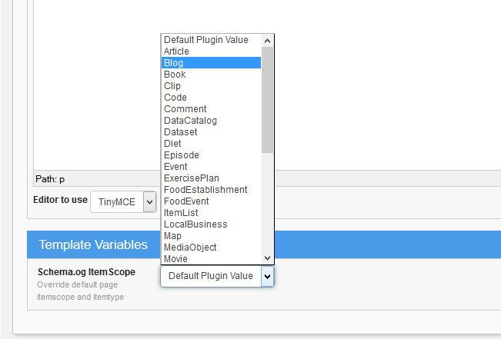Choose Movie at the list bottom
The image size is (501, 339).
[211, 258]
